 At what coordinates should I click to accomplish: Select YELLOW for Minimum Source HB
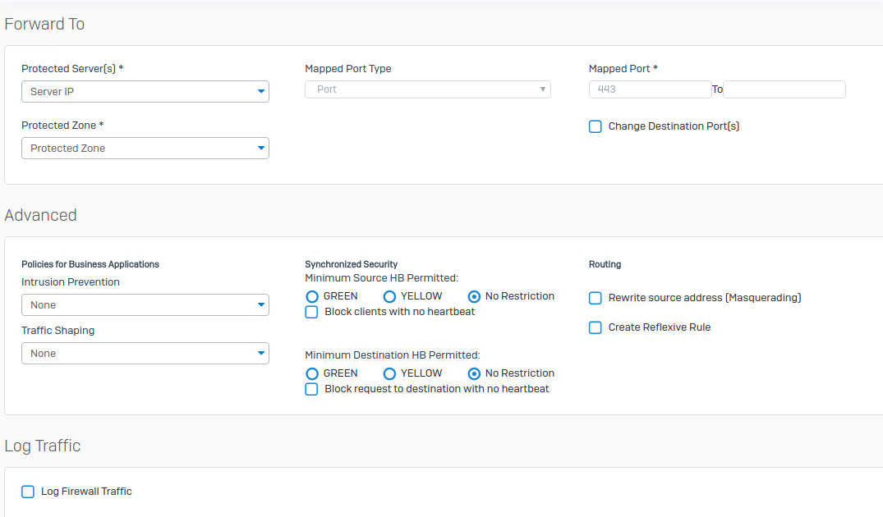point(390,296)
